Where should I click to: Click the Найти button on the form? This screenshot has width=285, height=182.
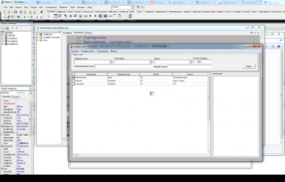point(249,66)
